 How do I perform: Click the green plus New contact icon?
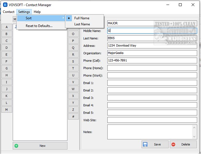[x=16, y=146]
